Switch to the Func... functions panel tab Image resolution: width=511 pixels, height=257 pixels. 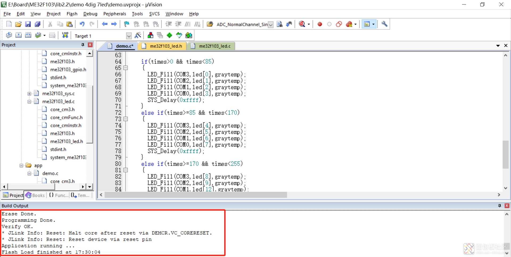pyautogui.click(x=59, y=195)
